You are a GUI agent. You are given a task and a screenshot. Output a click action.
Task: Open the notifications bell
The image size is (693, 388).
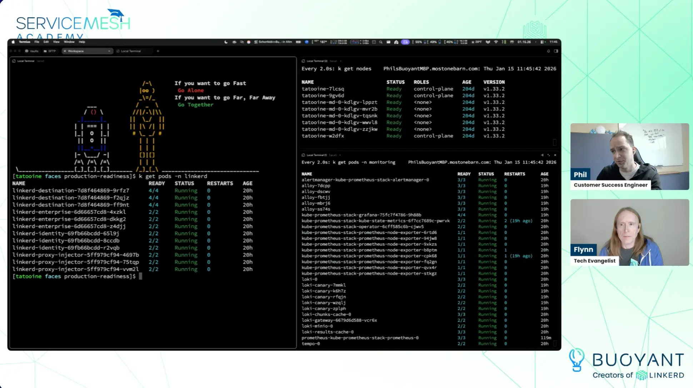[548, 51]
